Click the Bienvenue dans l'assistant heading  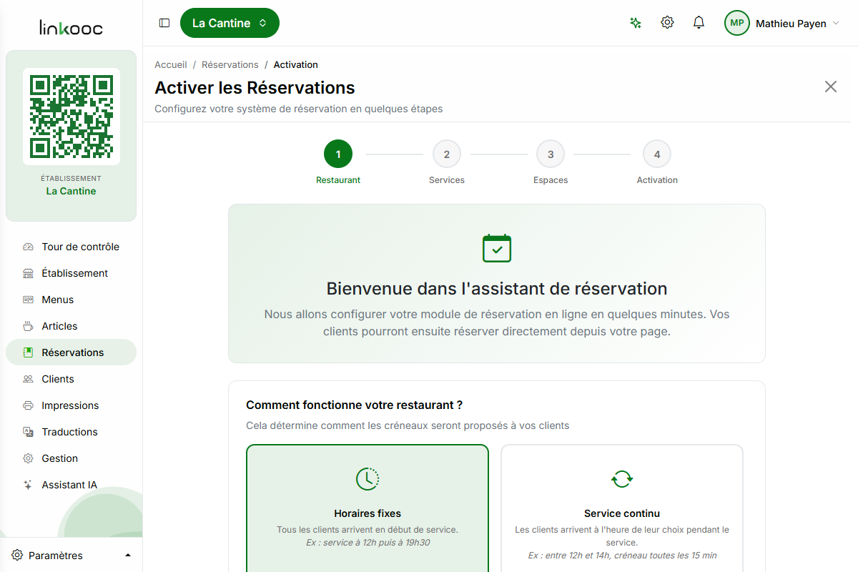click(x=497, y=289)
